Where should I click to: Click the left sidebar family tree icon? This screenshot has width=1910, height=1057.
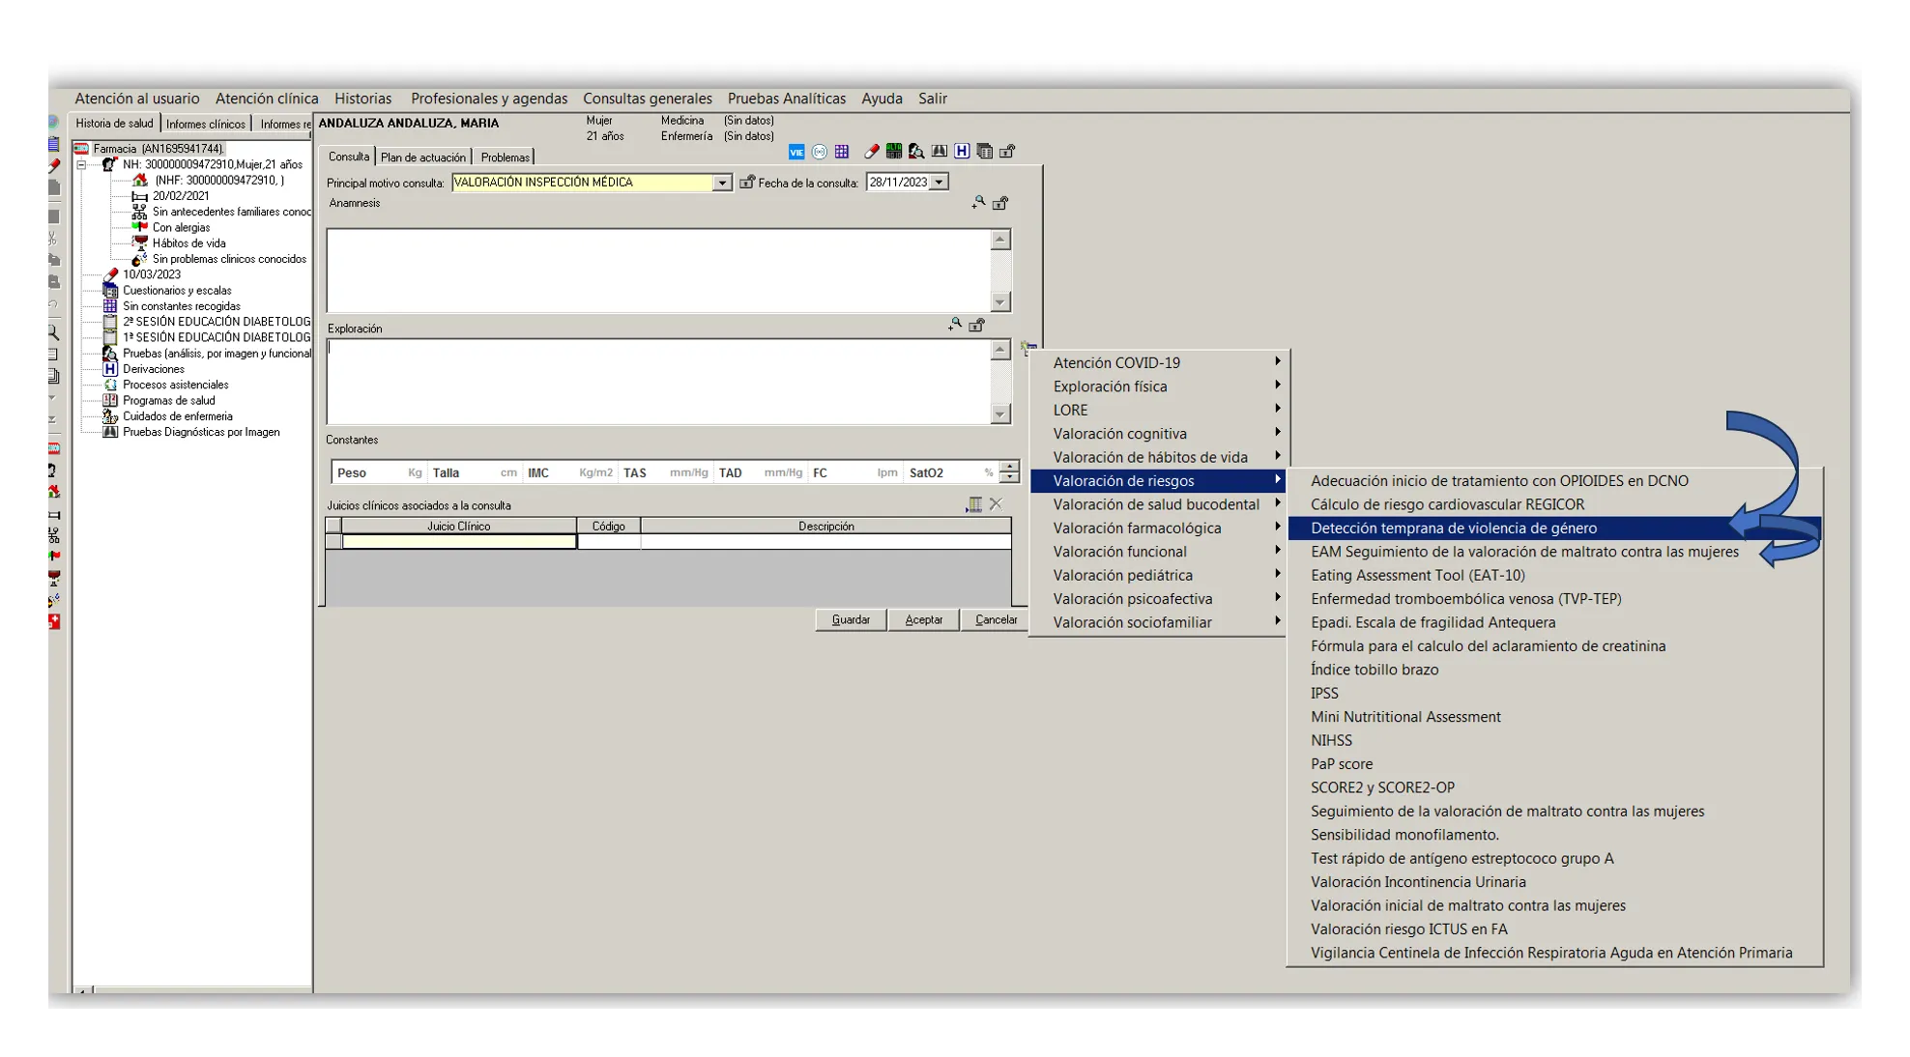click(x=54, y=534)
